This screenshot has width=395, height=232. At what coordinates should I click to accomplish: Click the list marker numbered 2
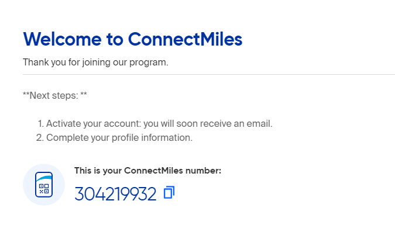pos(40,138)
